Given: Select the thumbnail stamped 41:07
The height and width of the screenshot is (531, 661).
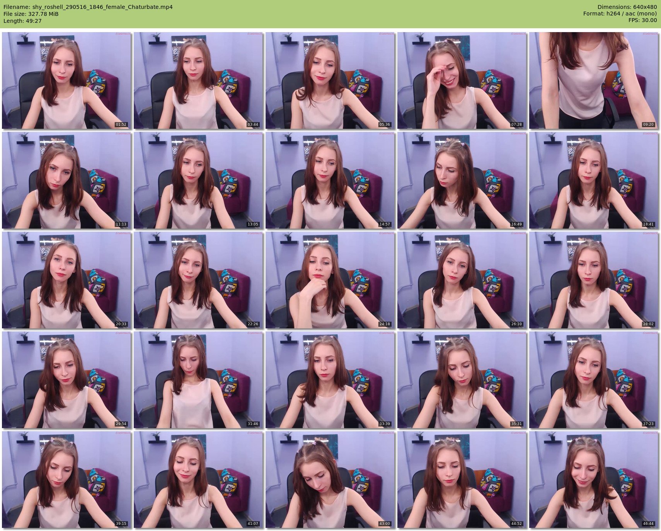Looking at the screenshot, I should pyautogui.click(x=198, y=480).
